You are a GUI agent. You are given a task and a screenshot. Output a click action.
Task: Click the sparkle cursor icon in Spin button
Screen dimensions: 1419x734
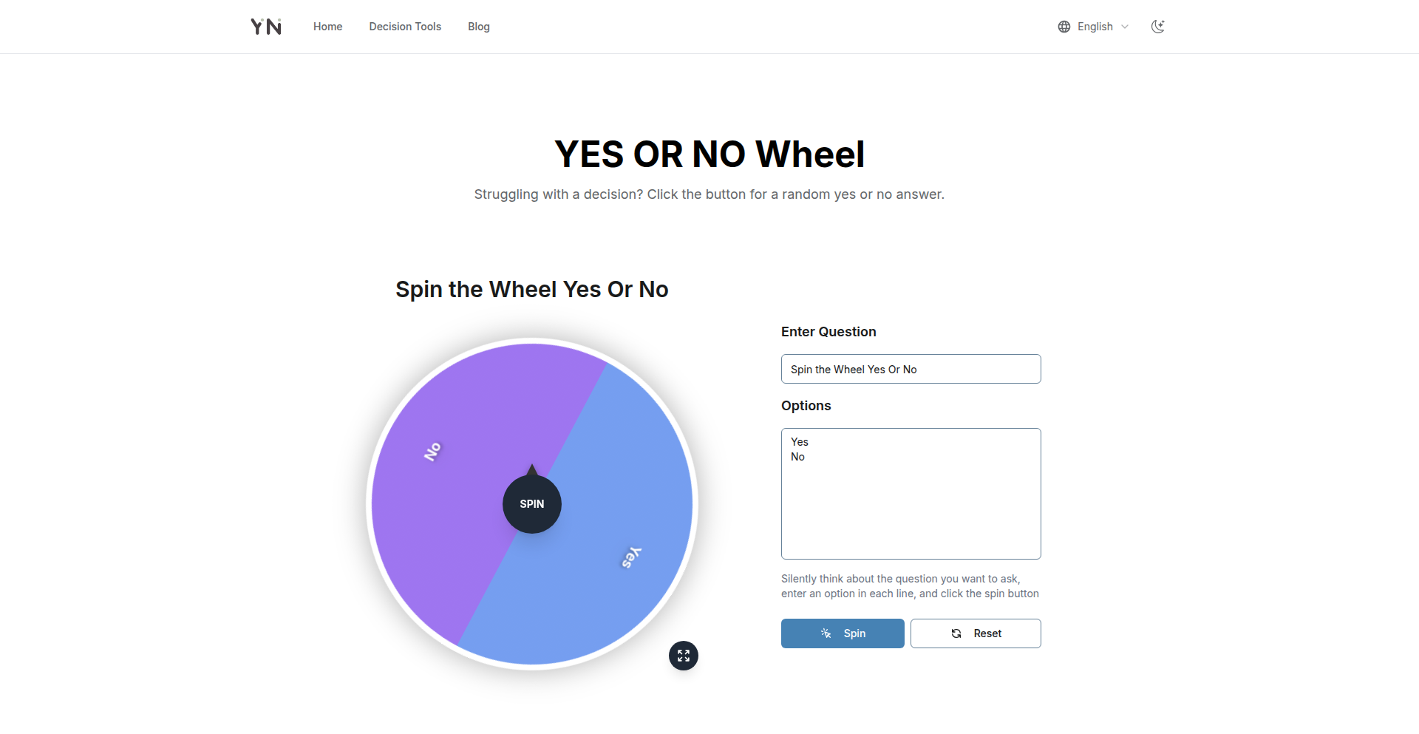click(826, 633)
